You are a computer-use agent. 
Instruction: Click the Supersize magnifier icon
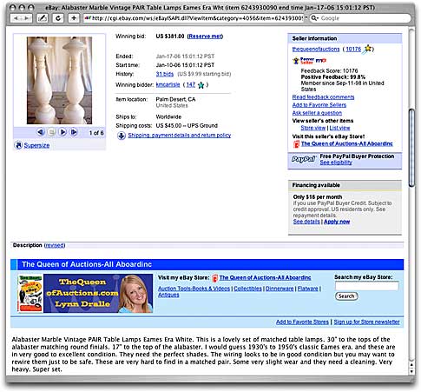[x=18, y=145]
